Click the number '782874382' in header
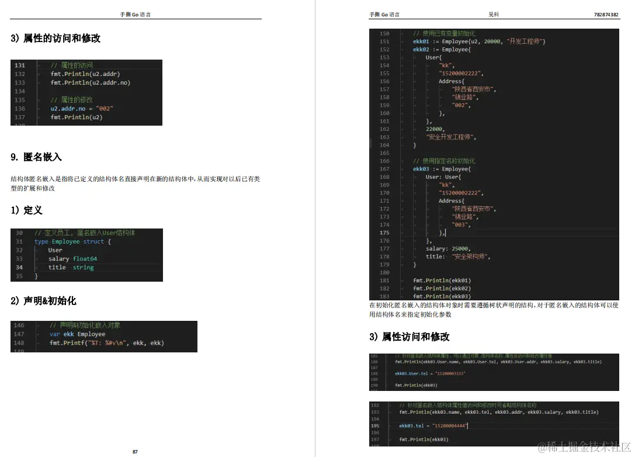The width and height of the screenshot is (635, 457). coord(606,15)
